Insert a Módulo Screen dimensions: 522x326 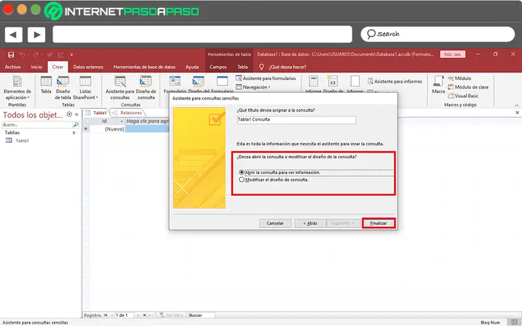[x=459, y=78]
